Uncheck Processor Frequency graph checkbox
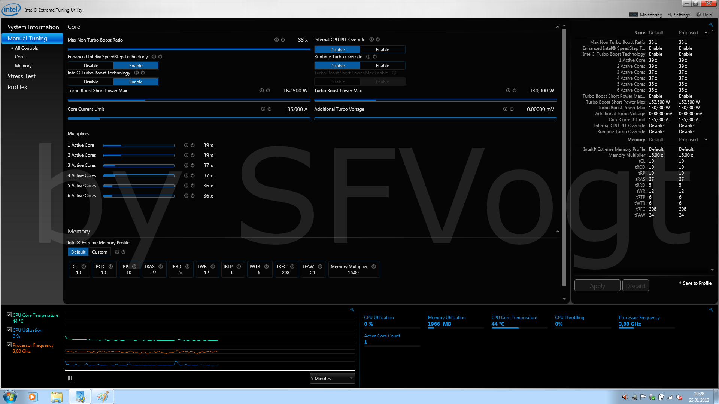 point(9,345)
